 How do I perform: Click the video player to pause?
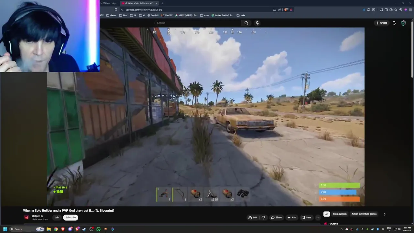click(206, 116)
